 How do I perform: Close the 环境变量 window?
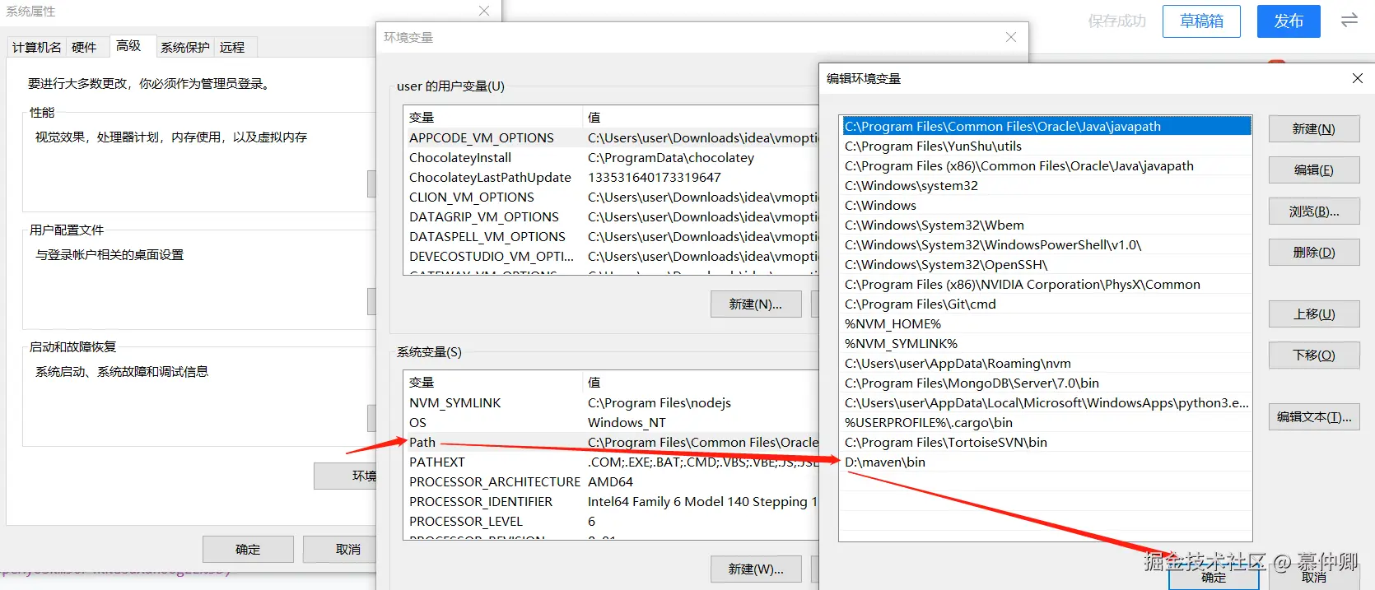pos(1011,37)
